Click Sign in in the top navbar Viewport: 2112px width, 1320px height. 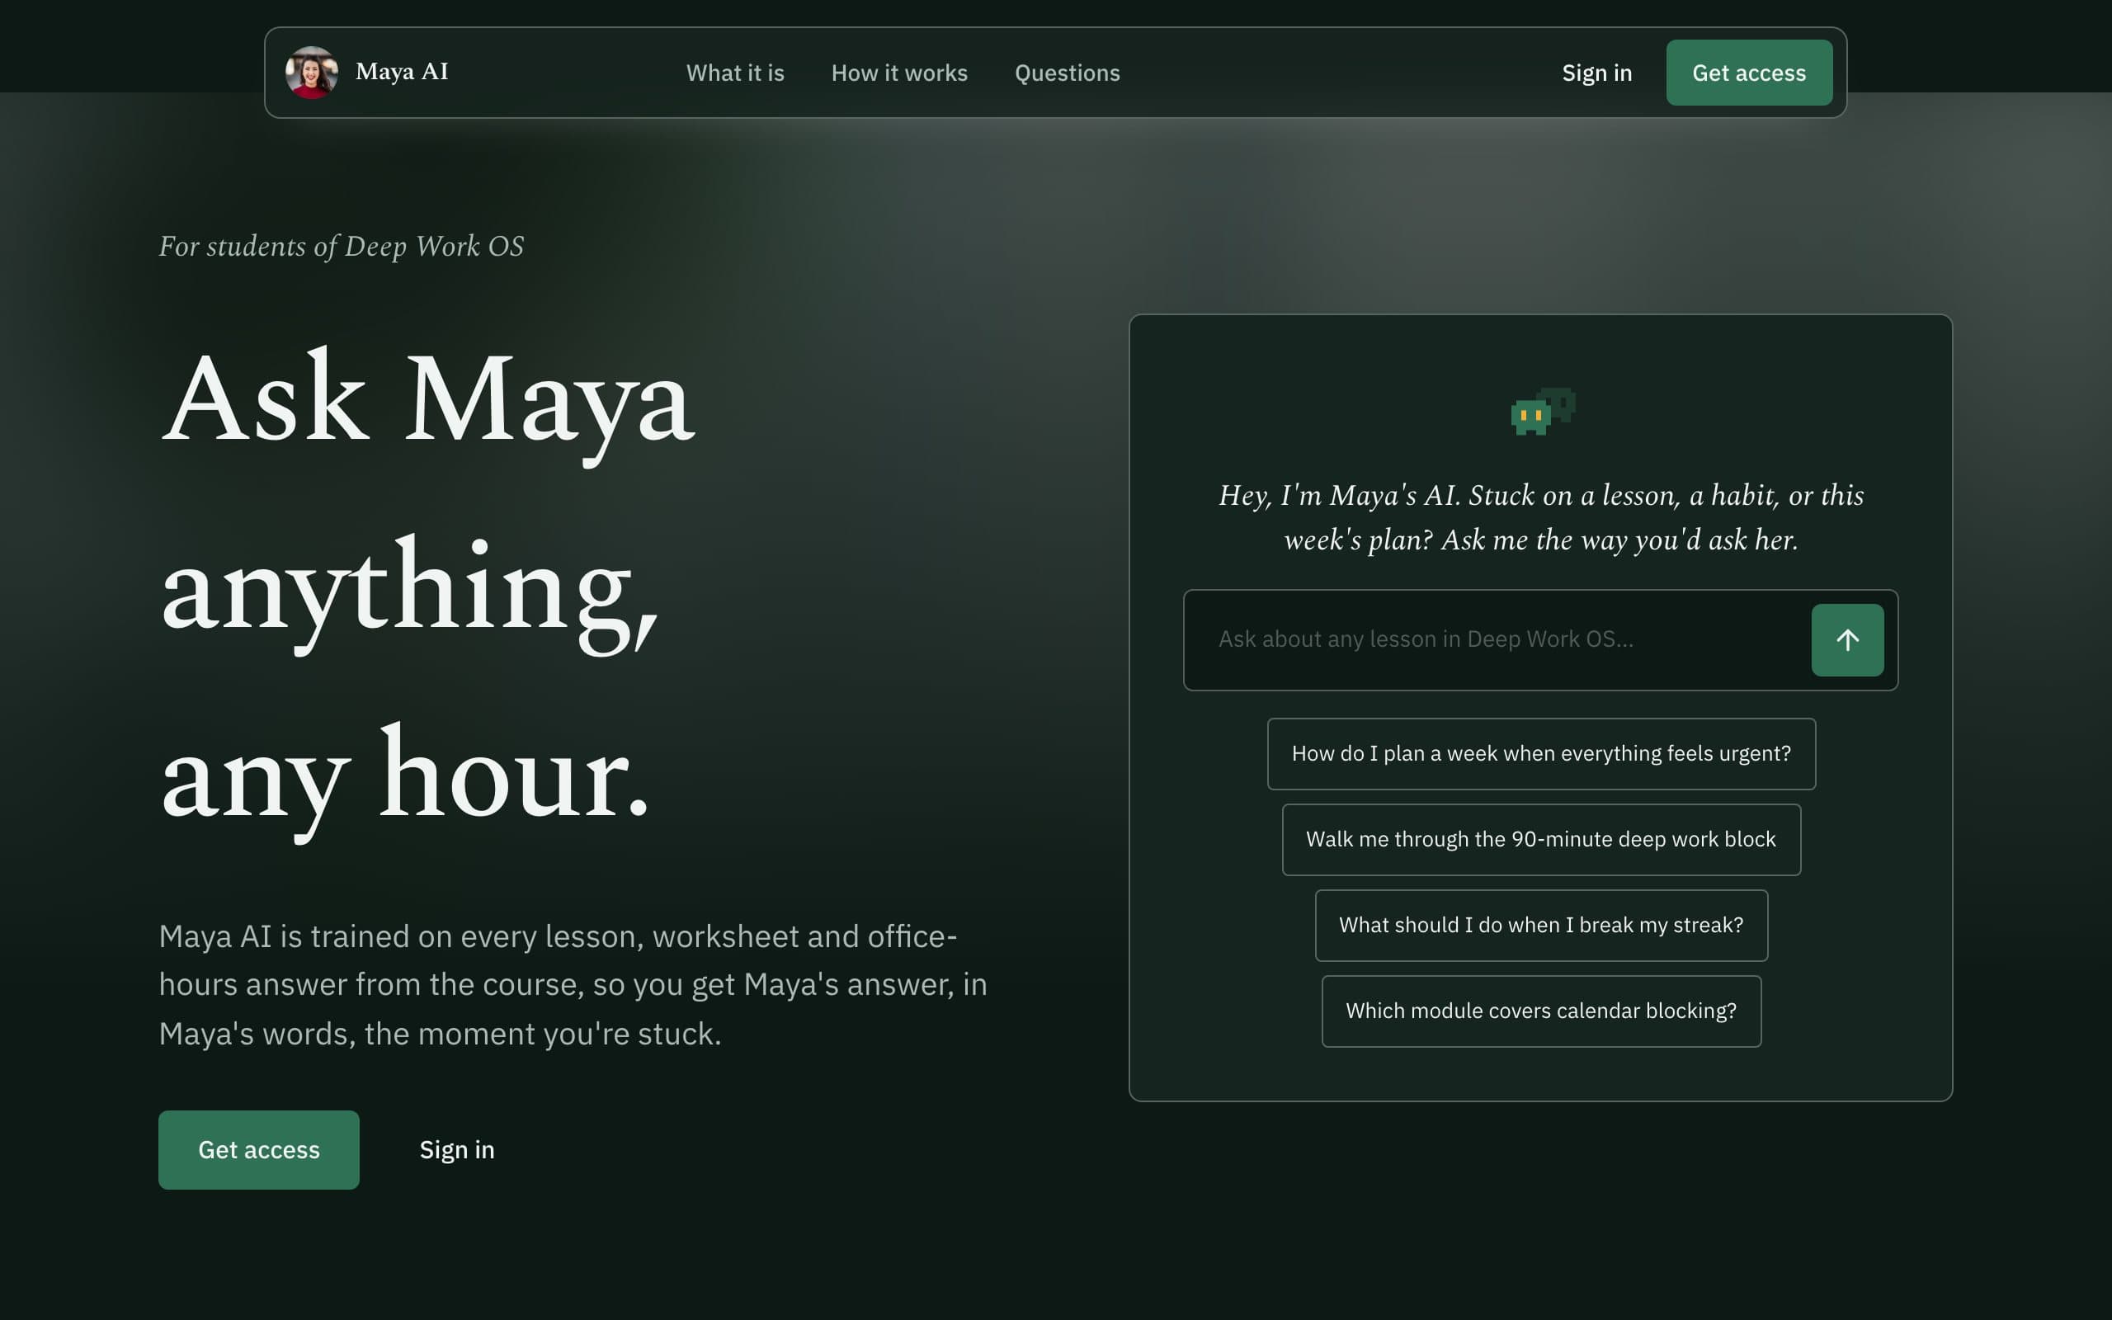pos(1596,73)
